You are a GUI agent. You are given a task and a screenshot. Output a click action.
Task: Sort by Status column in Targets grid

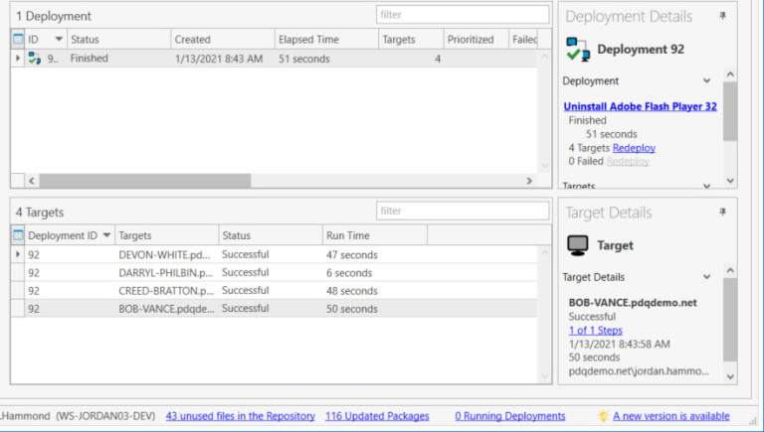pos(270,235)
